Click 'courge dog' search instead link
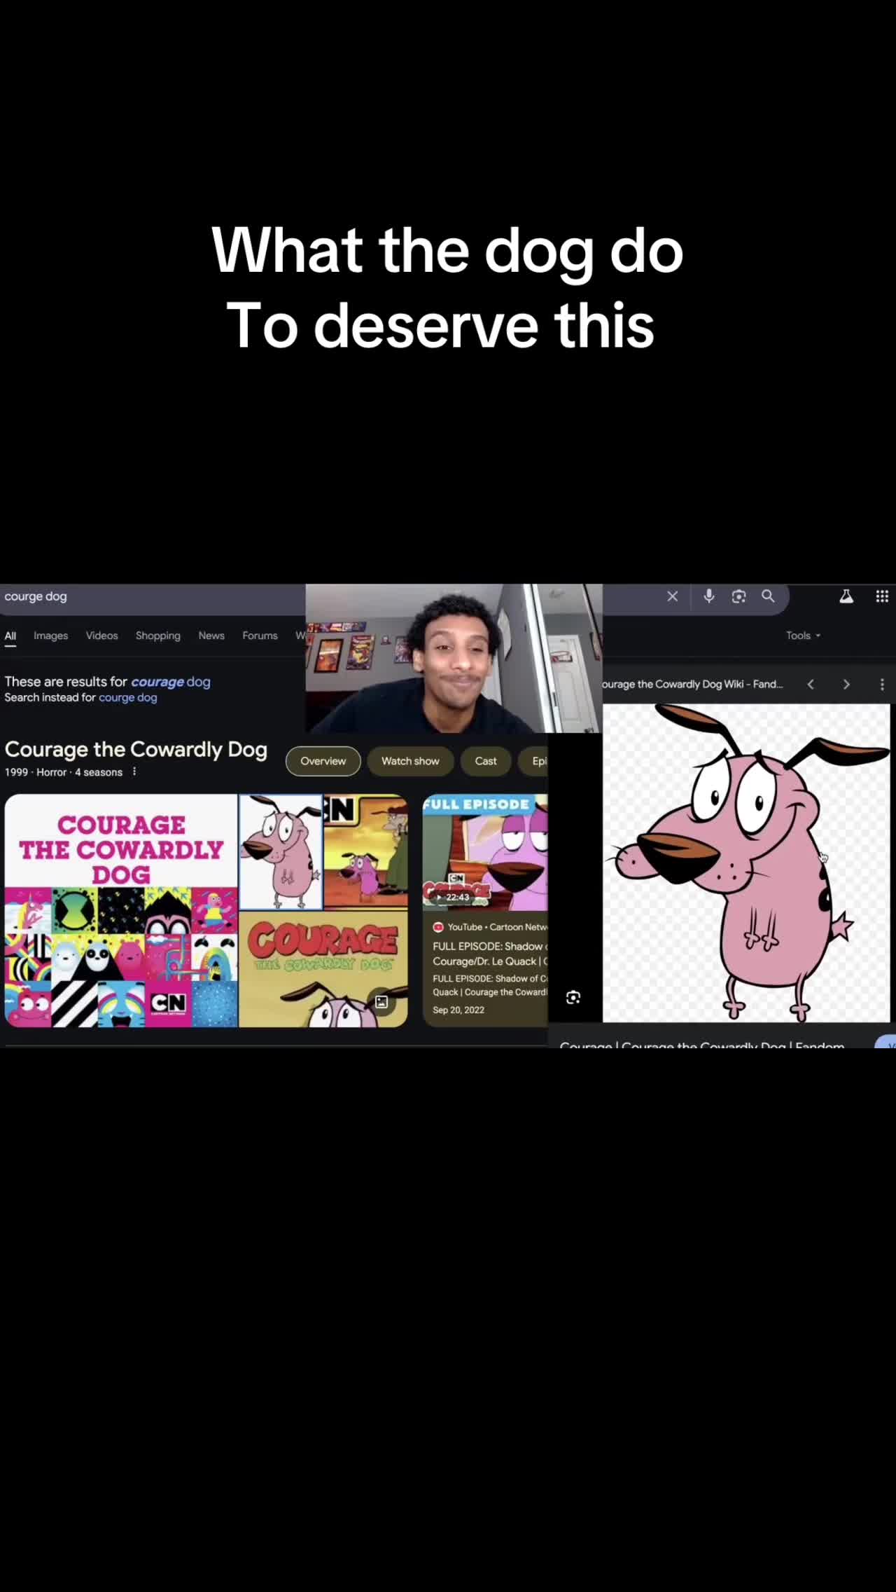 point(127,697)
